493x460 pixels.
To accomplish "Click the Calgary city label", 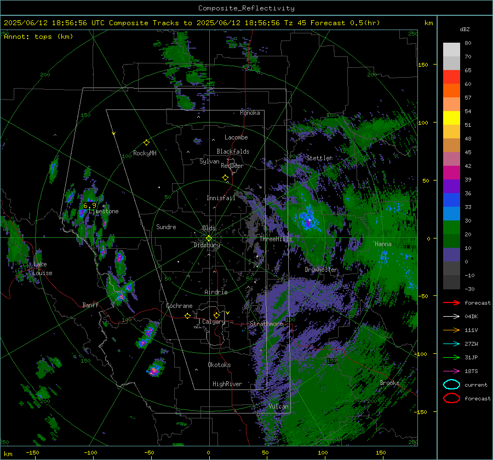I will [214, 322].
